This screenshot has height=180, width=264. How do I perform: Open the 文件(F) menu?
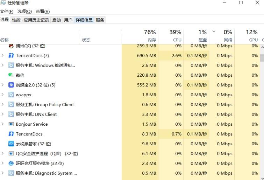tap(7, 12)
